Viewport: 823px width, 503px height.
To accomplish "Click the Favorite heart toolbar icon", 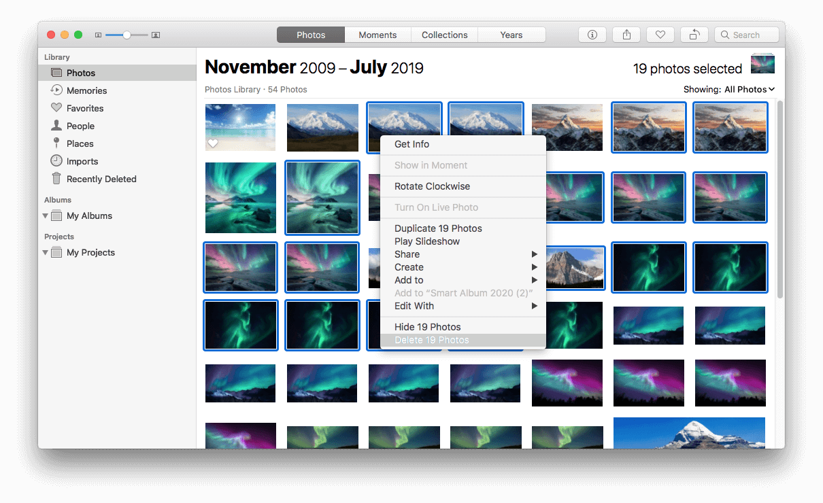I will [x=660, y=35].
